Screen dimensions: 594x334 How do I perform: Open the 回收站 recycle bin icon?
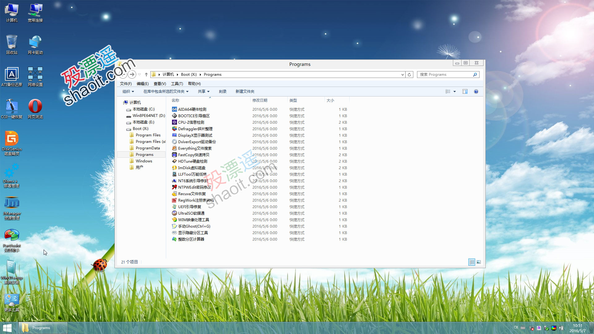coord(12,44)
